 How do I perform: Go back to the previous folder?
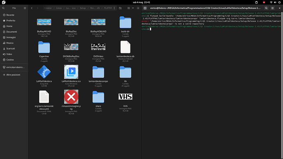tap(32, 8)
